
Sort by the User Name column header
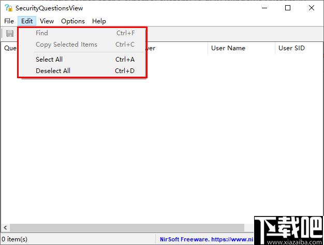241,48
